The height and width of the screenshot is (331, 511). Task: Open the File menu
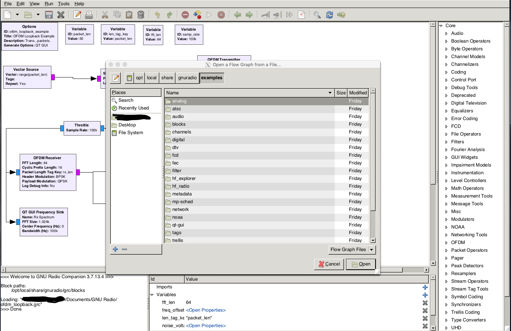(x=8, y=4)
